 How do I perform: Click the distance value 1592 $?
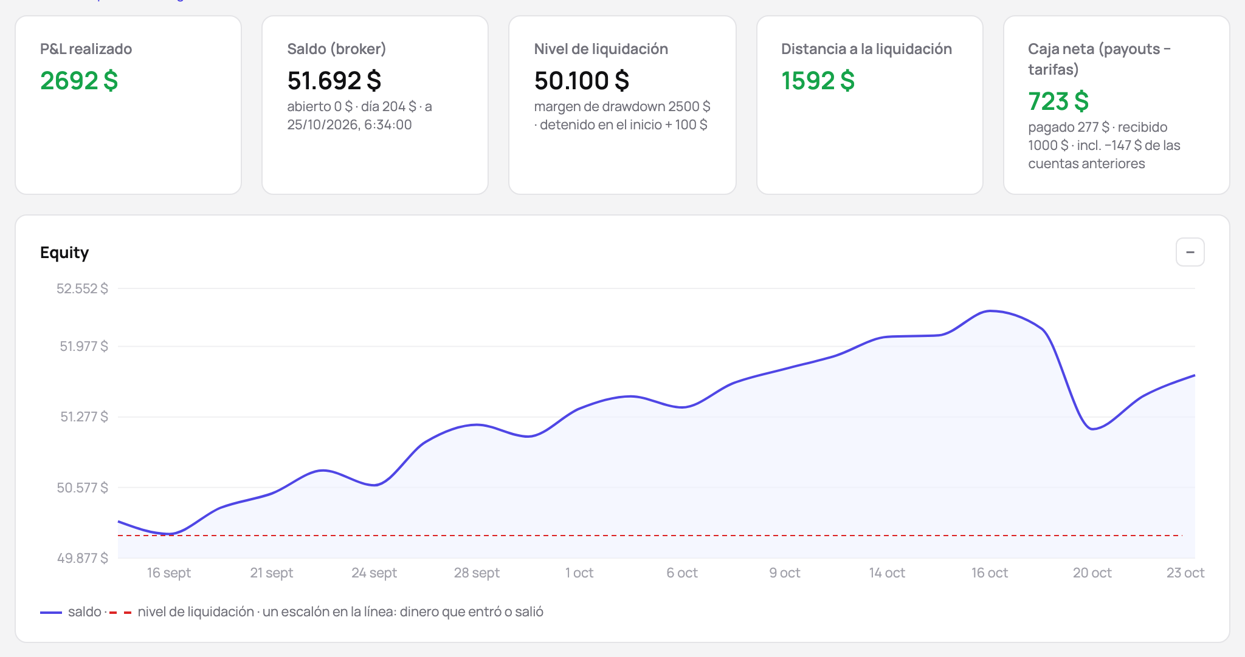[818, 81]
